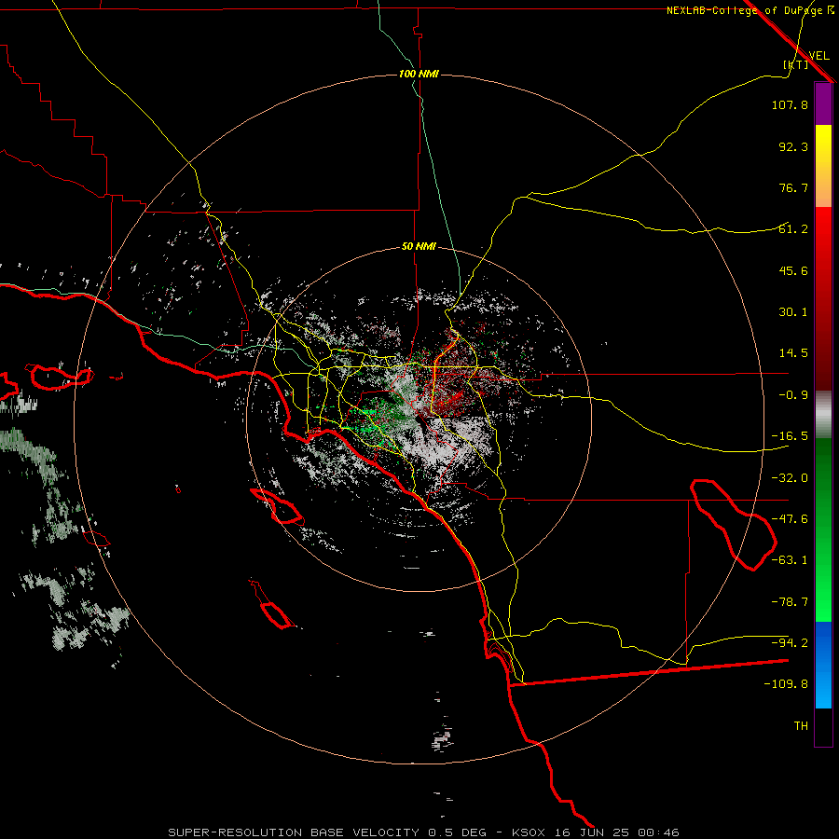839x839 pixels.
Task: Click the green segment of the color bar
Action: point(823,530)
